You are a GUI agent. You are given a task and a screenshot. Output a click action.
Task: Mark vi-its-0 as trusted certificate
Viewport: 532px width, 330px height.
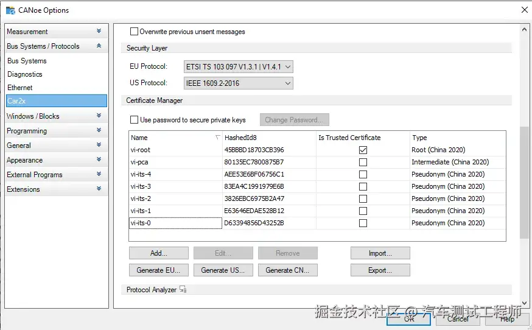coord(363,223)
